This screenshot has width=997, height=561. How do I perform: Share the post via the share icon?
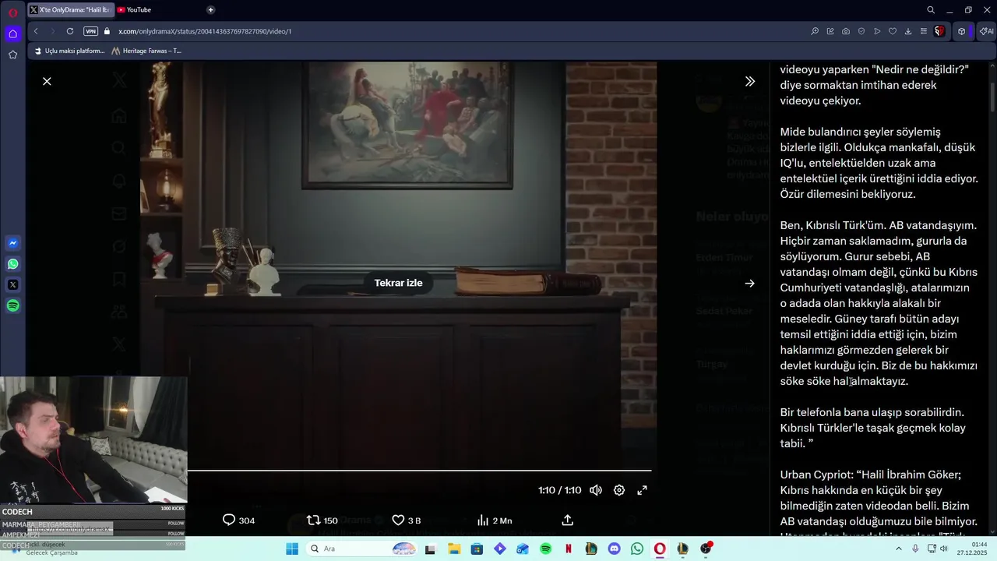point(568,520)
